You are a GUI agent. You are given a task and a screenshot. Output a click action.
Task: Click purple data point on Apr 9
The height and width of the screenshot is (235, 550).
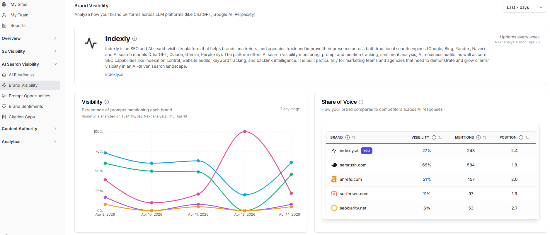pos(105,197)
